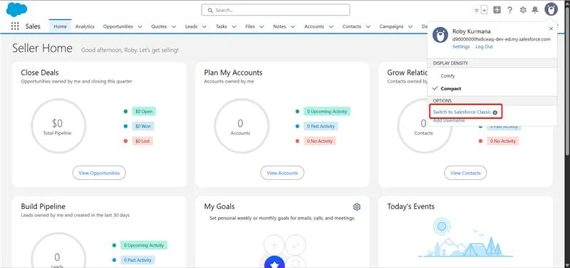
Task: Open the App Launcher grid icon
Action: [15, 26]
